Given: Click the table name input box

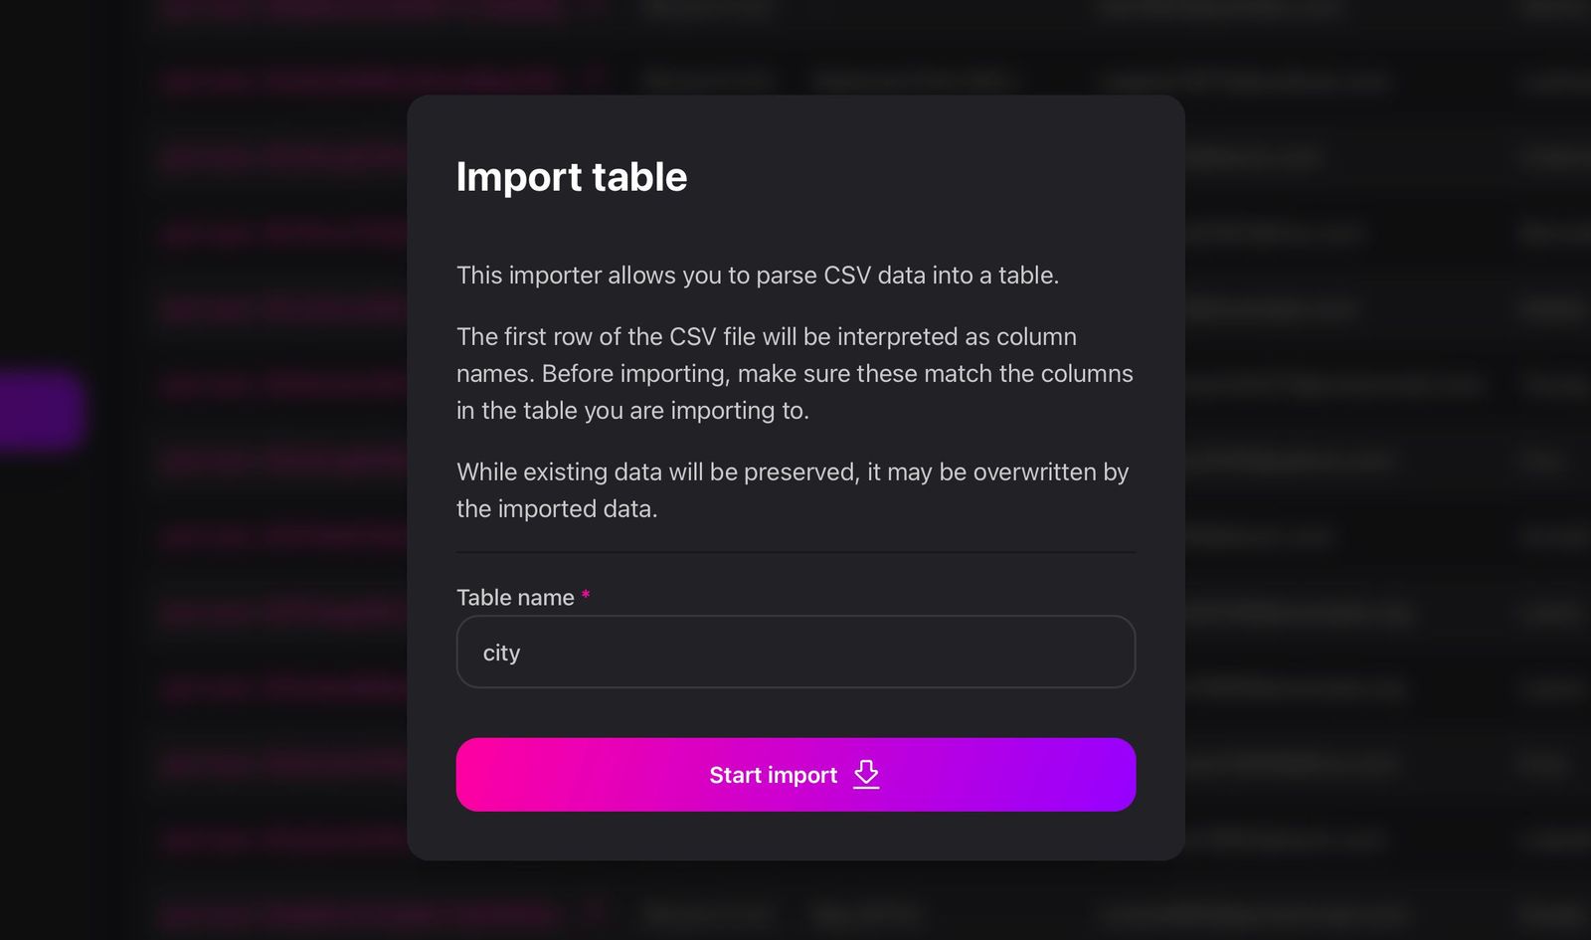Looking at the screenshot, I should [x=795, y=652].
